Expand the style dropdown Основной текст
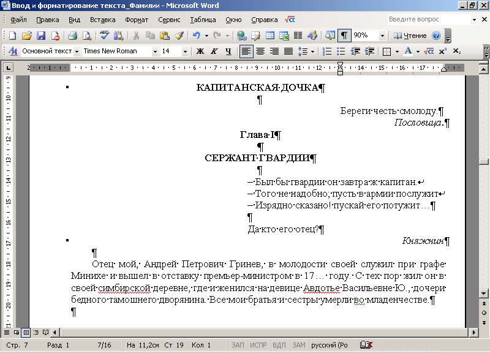The image size is (490, 353). 77,51
